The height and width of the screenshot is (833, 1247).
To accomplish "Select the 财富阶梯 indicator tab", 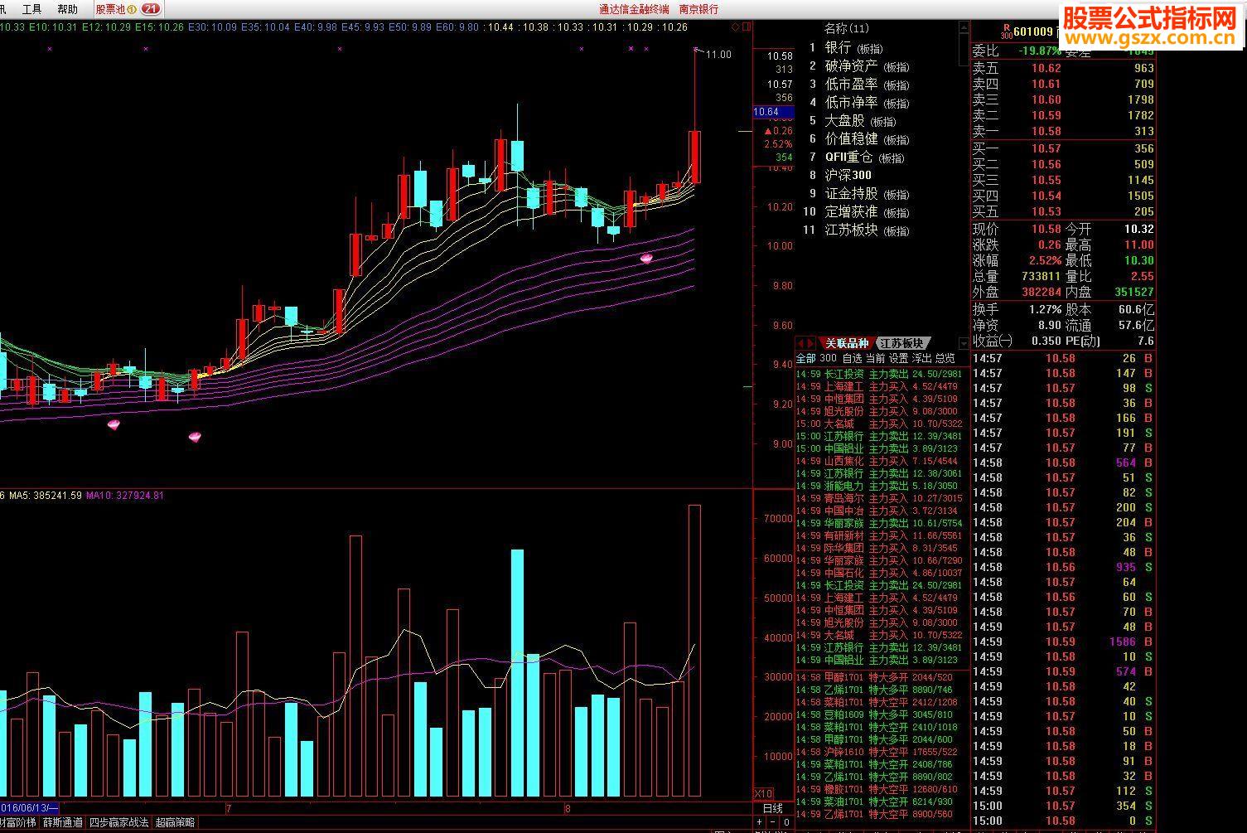I will click(18, 822).
